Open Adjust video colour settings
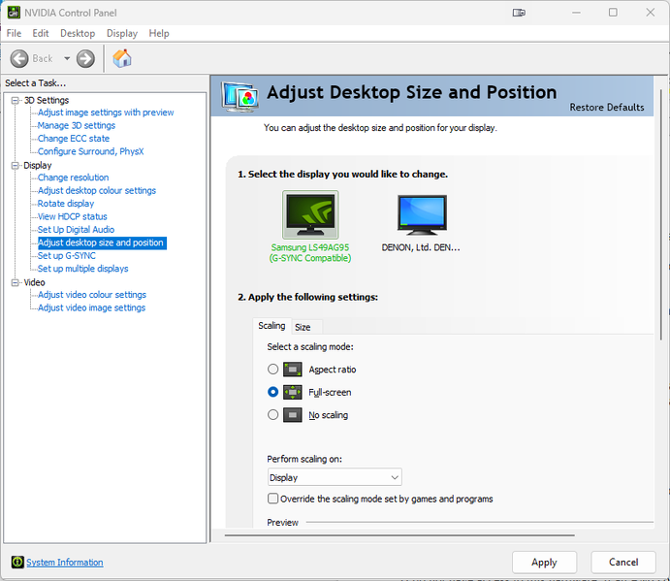This screenshot has height=581, width=670. click(x=92, y=295)
